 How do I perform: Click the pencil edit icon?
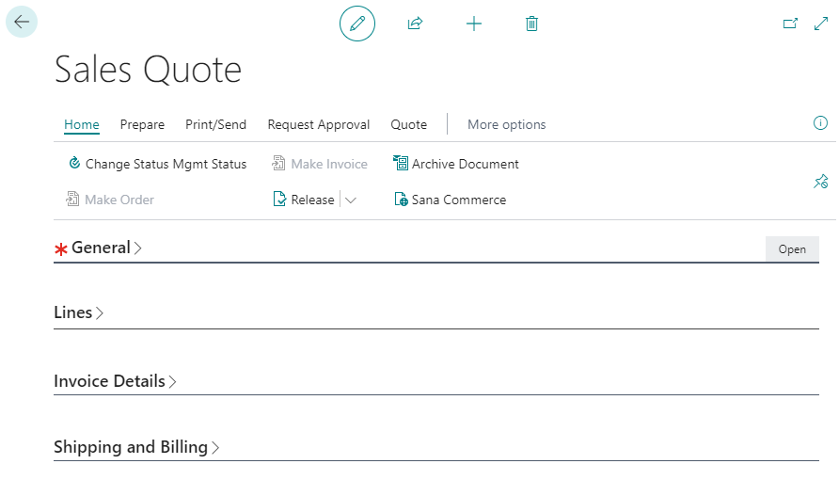click(x=357, y=24)
